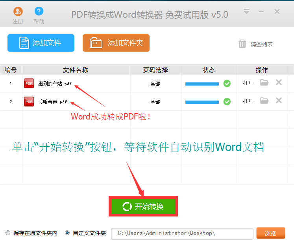This screenshot has height=250, width=294.
Task: Click the 添加文件 button
Action: coord(41,43)
